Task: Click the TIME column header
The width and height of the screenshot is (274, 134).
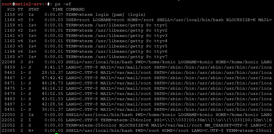Action: [58, 9]
